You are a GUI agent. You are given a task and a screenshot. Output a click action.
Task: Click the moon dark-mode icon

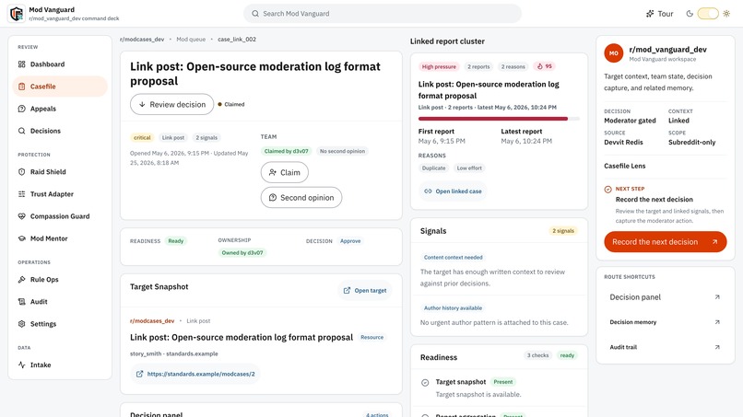click(690, 14)
